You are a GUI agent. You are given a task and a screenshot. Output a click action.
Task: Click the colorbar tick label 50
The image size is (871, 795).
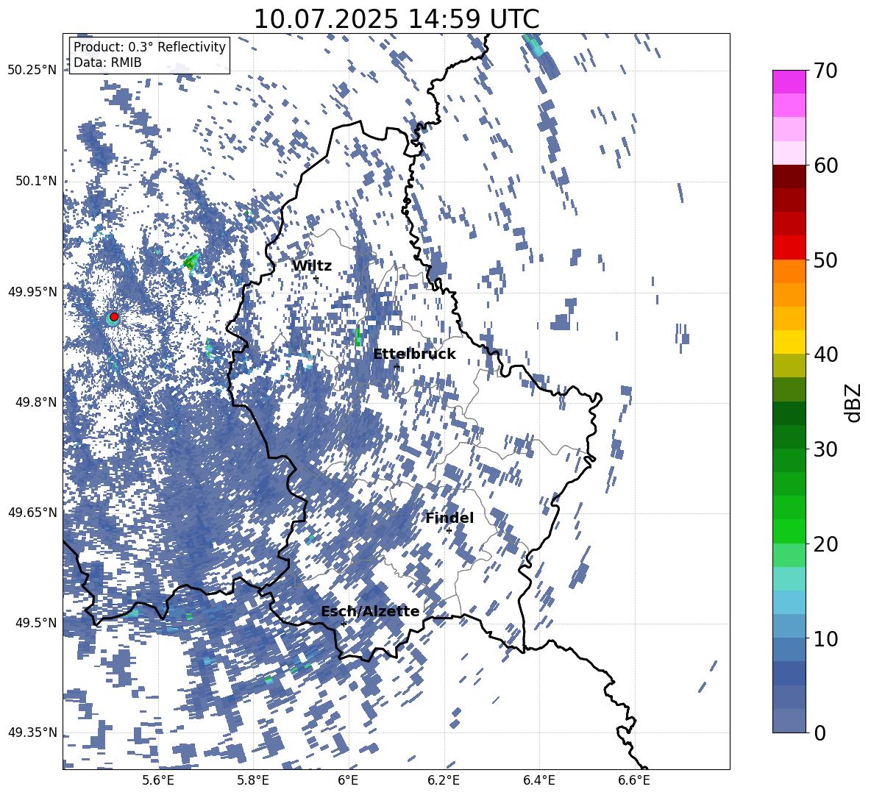pyautogui.click(x=826, y=260)
